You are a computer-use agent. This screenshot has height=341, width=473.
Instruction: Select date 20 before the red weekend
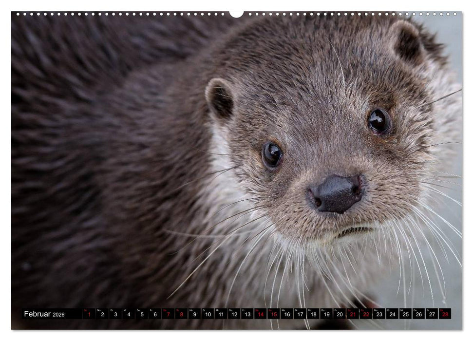point(339,314)
